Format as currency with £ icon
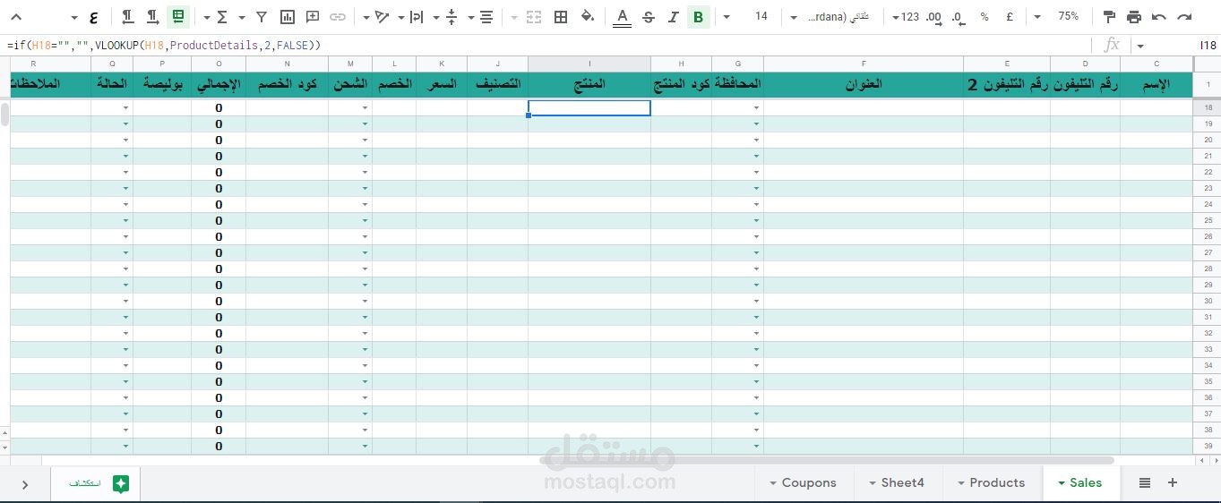The image size is (1221, 503). (1010, 17)
